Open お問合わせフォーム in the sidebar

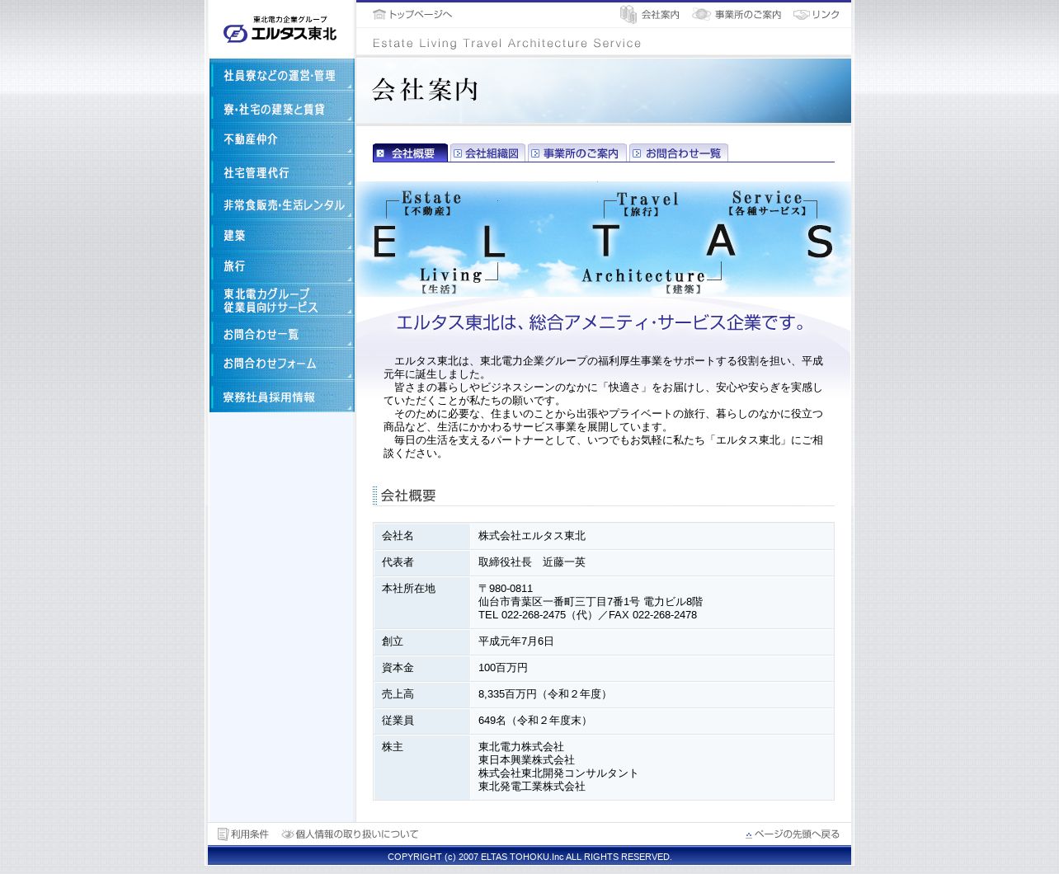(282, 364)
